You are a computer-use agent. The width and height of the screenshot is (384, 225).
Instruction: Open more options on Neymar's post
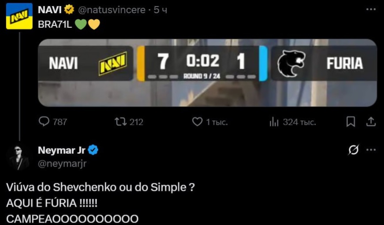tap(371, 150)
